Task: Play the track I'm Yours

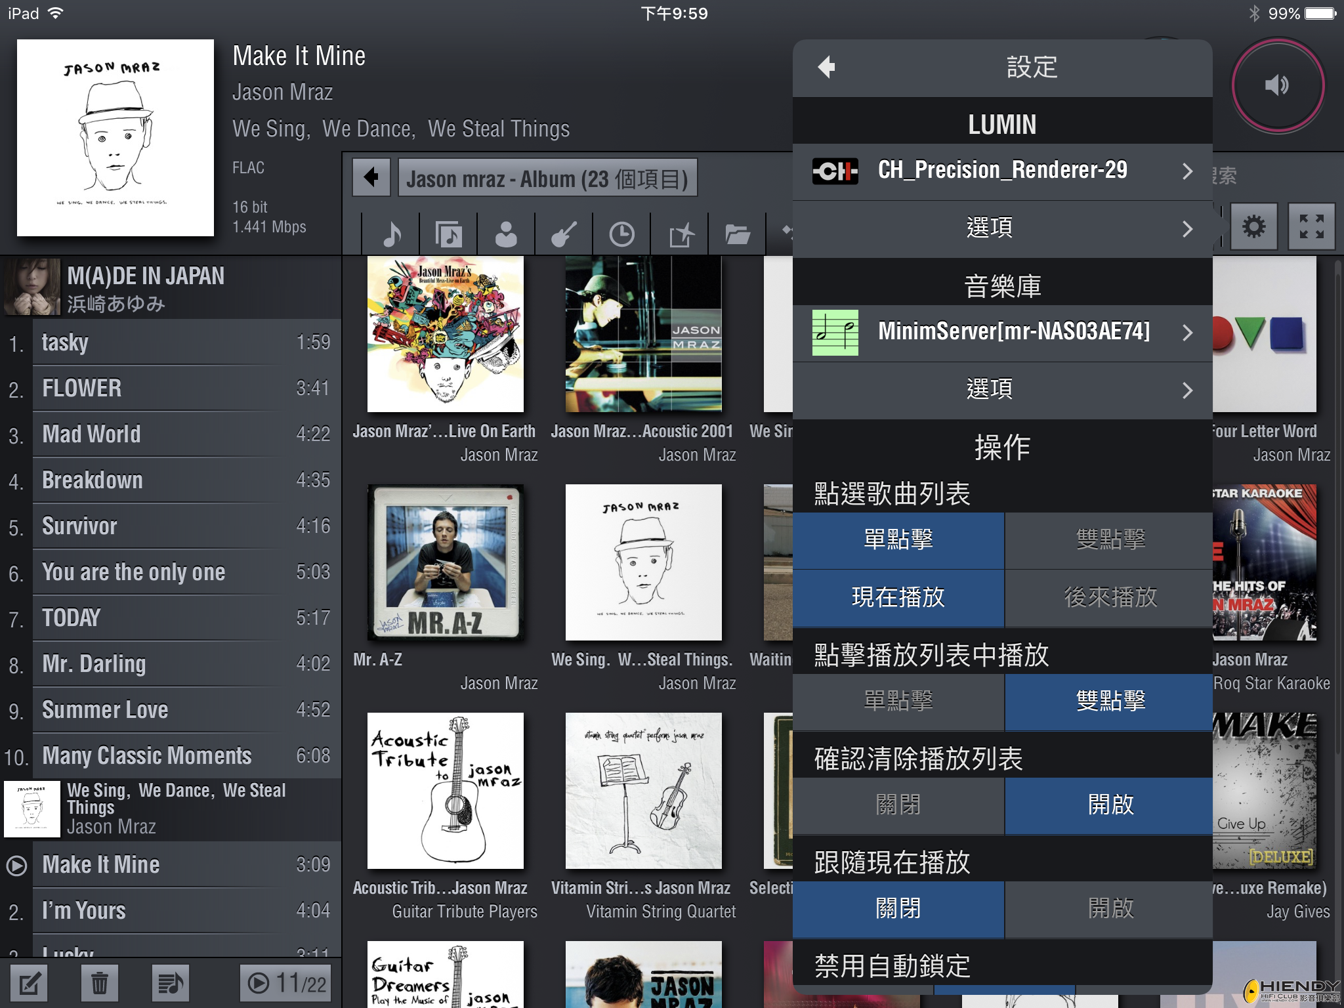Action: pos(171,911)
